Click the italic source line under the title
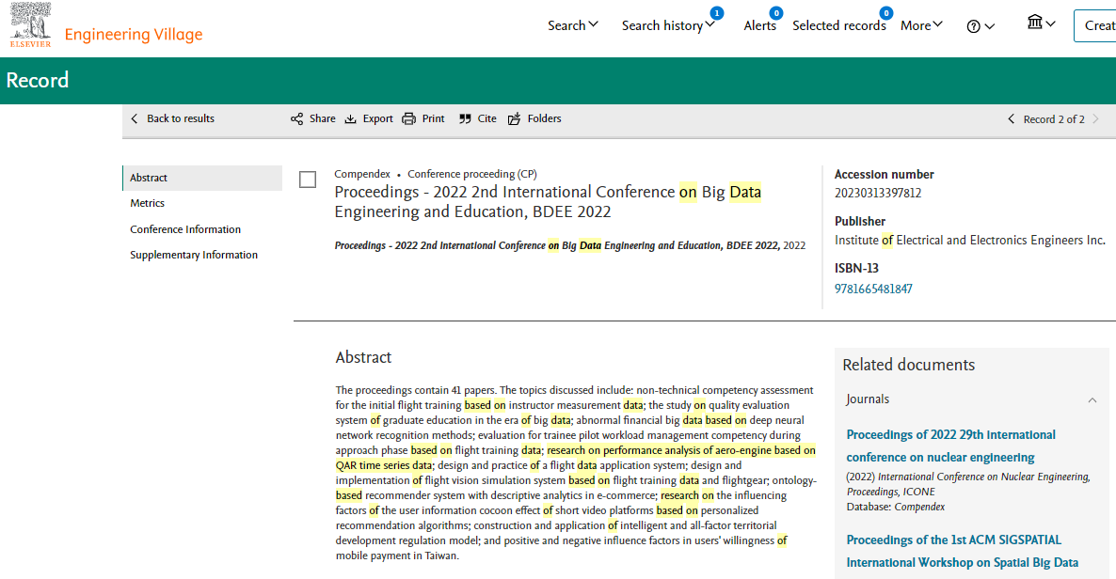Image resolution: width=1116 pixels, height=579 pixels. coord(570,245)
